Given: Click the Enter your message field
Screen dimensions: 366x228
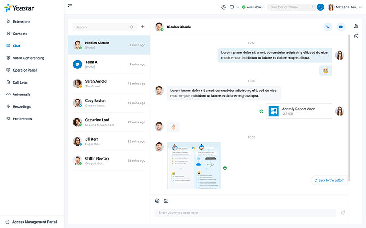Looking at the screenshot, I should tap(245, 213).
